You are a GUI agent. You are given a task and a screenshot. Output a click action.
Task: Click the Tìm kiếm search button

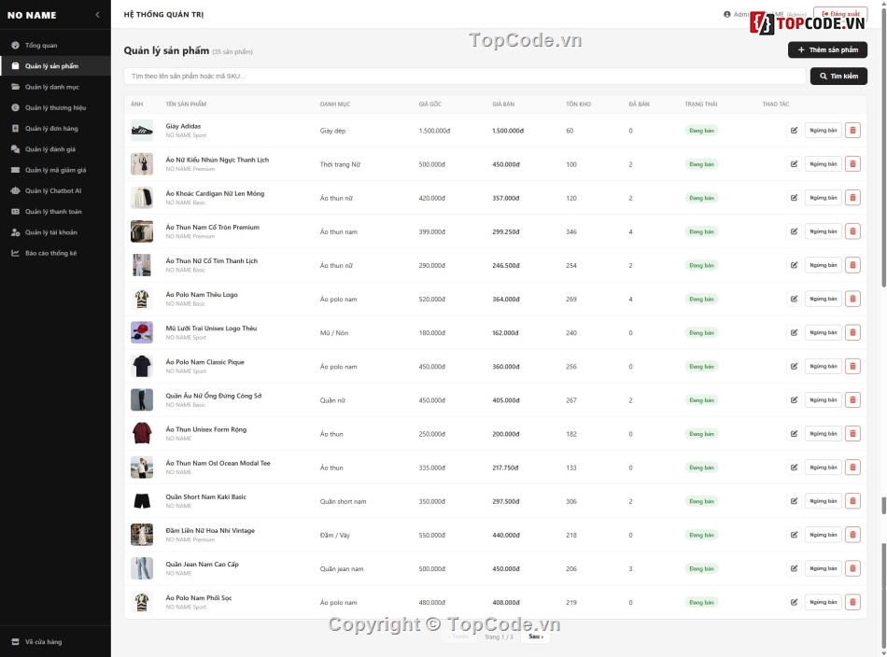coord(838,76)
